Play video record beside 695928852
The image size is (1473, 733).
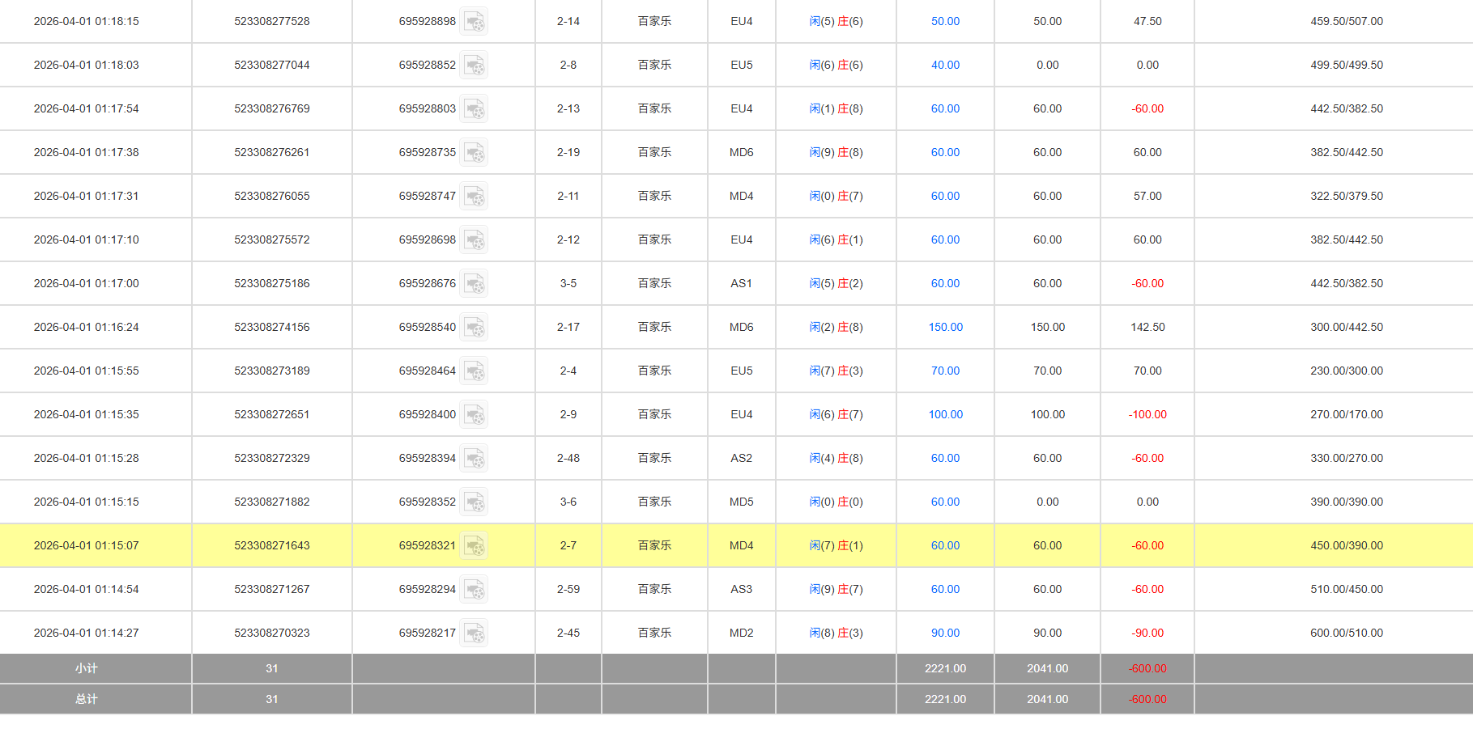tap(475, 66)
